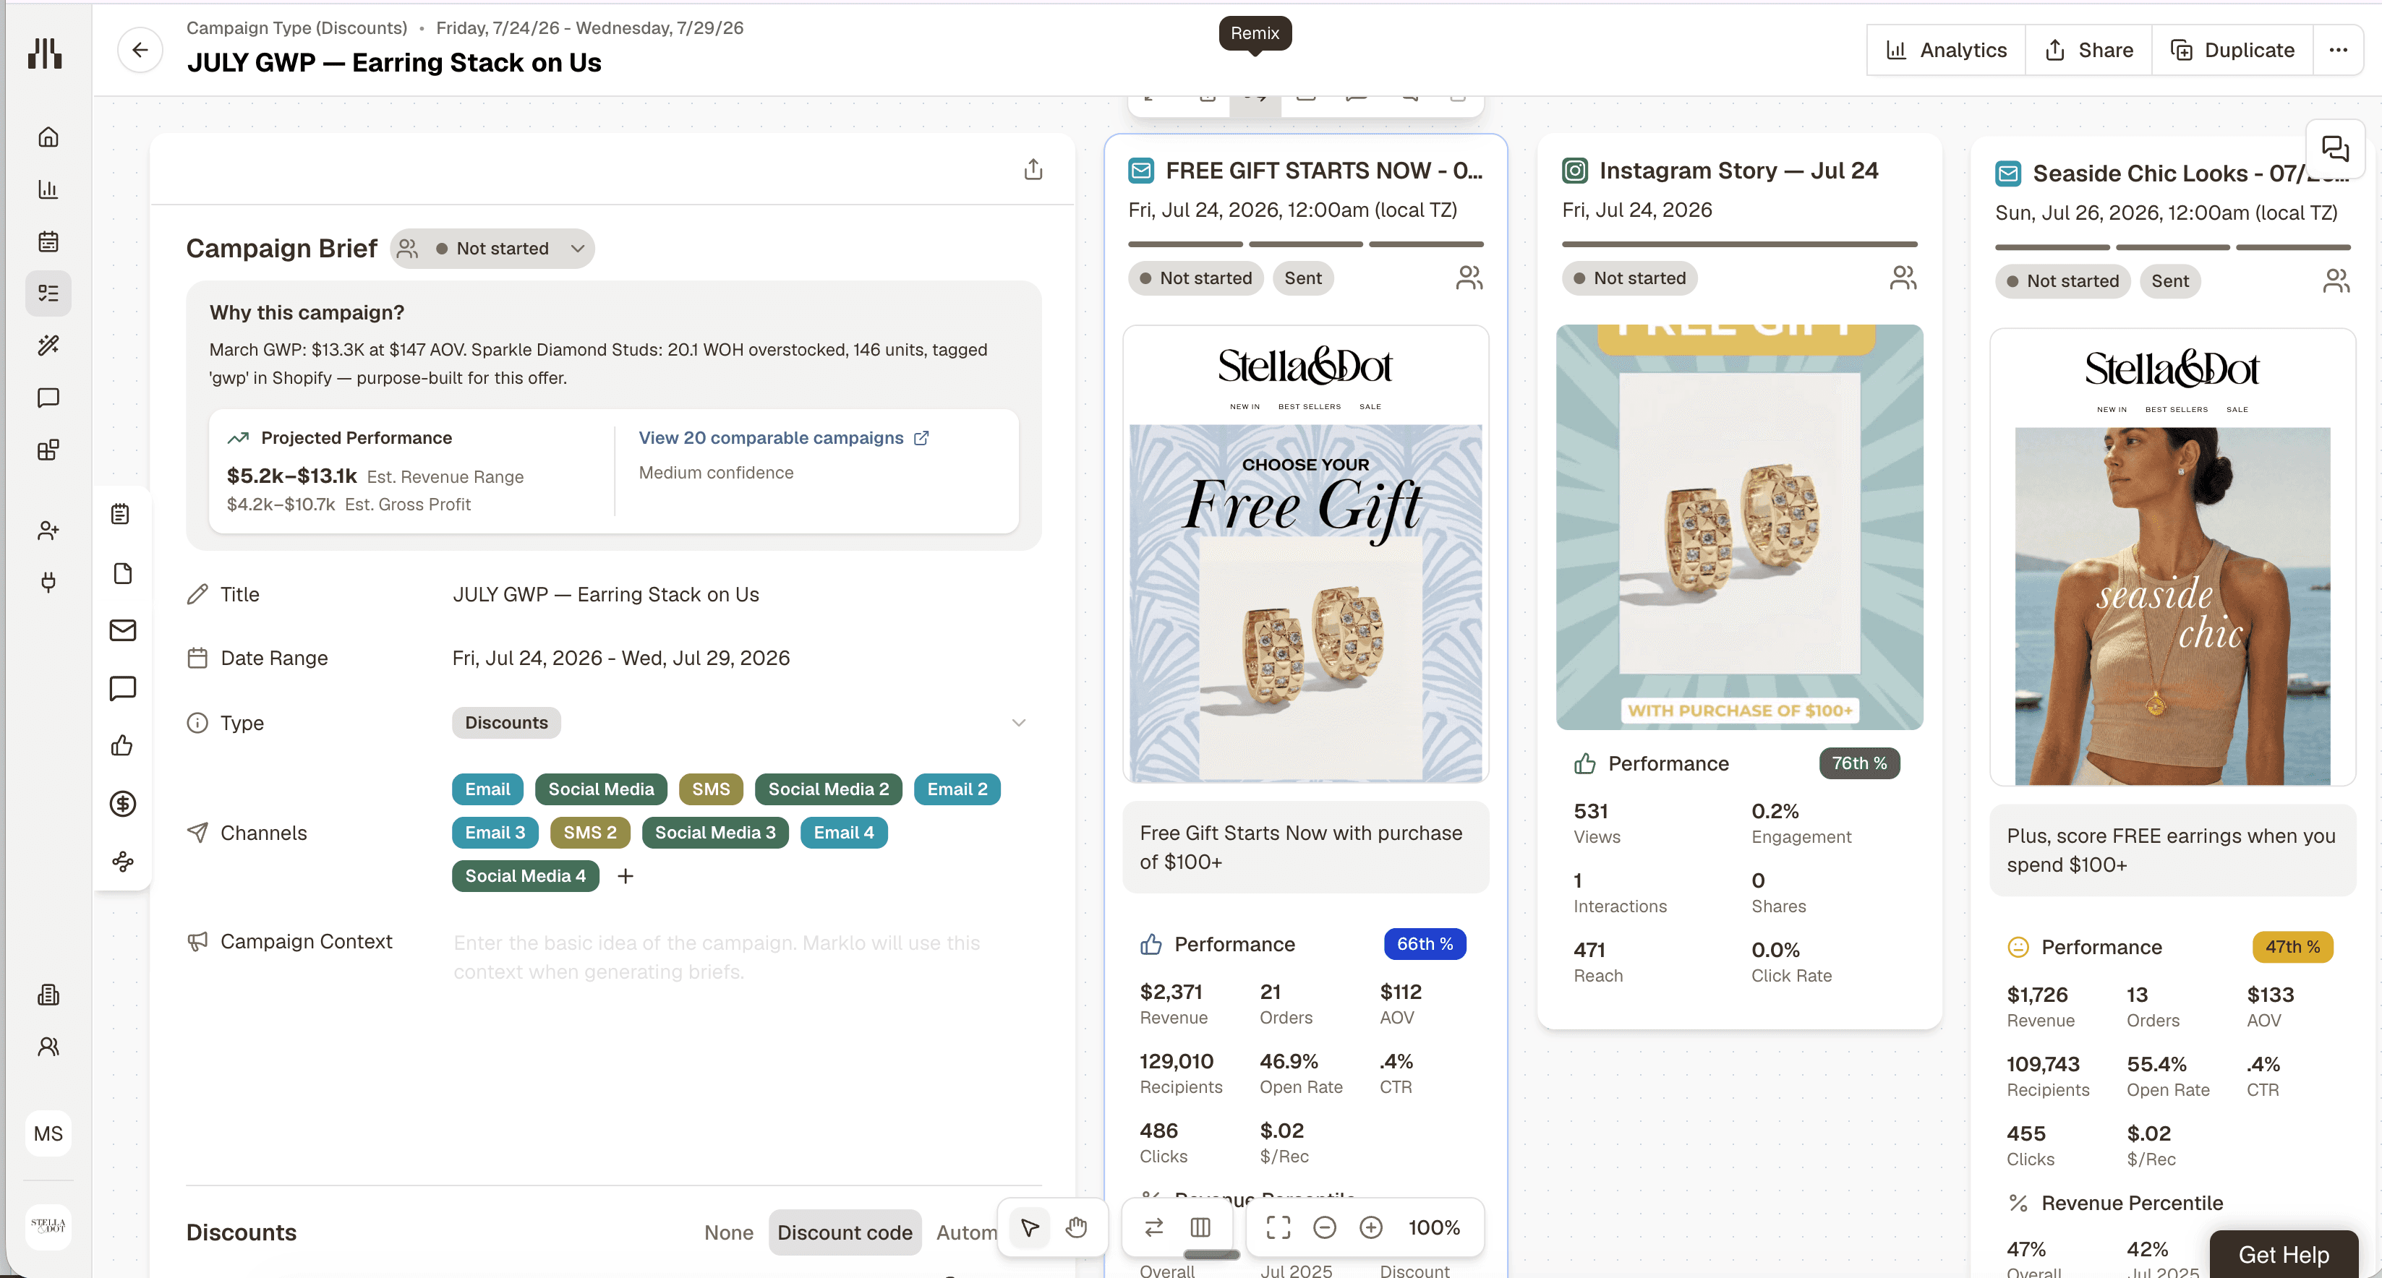
Task: Open the magic wand sidebar icon
Action: coord(48,346)
